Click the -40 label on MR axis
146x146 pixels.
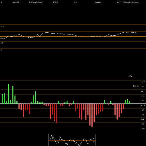pos(142,115)
